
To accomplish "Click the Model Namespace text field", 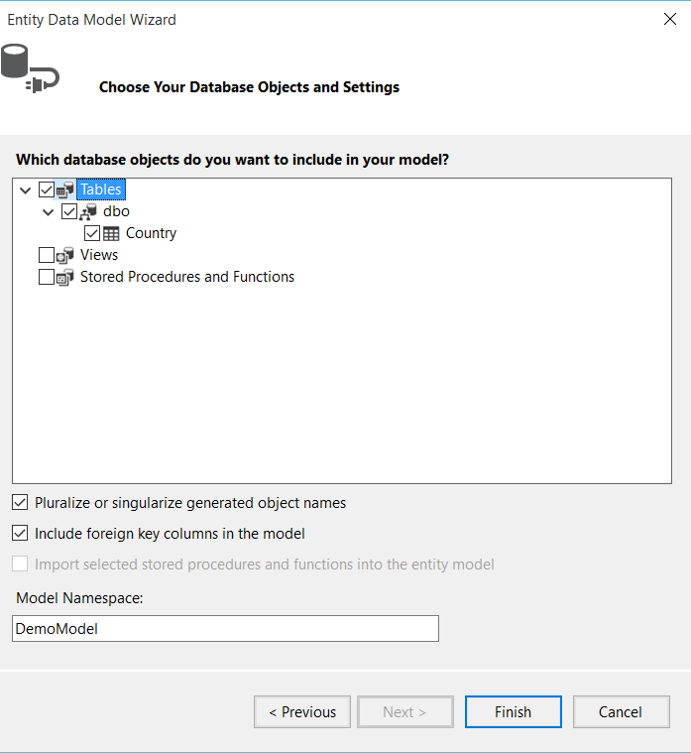I will (x=225, y=628).
